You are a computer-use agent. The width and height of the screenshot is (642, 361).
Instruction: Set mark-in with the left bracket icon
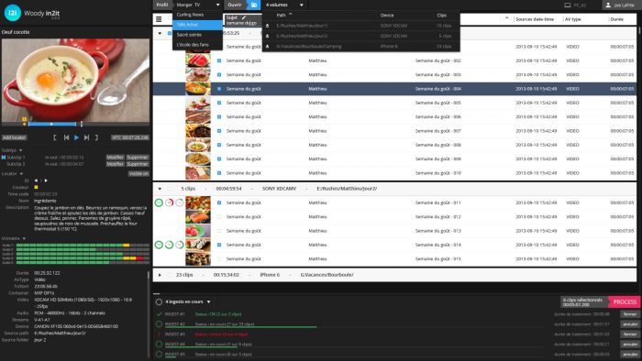(x=55, y=137)
